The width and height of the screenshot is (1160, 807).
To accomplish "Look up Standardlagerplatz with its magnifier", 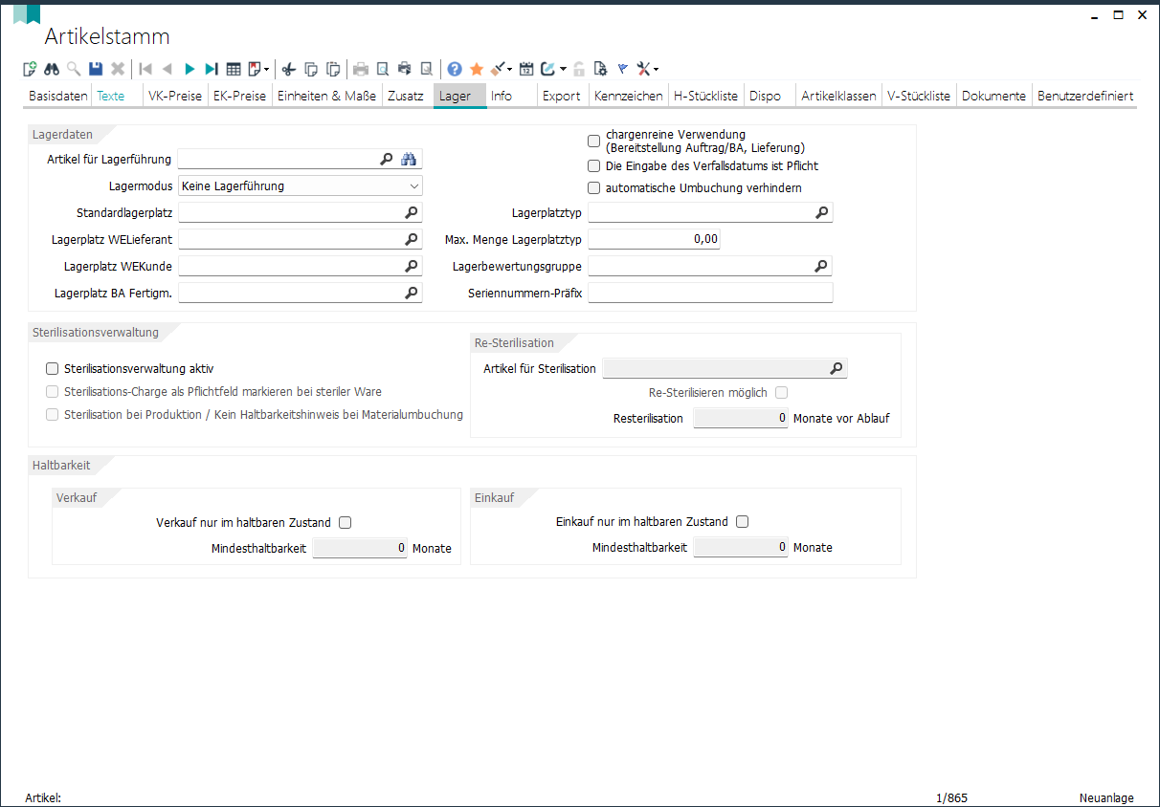I will [x=411, y=213].
